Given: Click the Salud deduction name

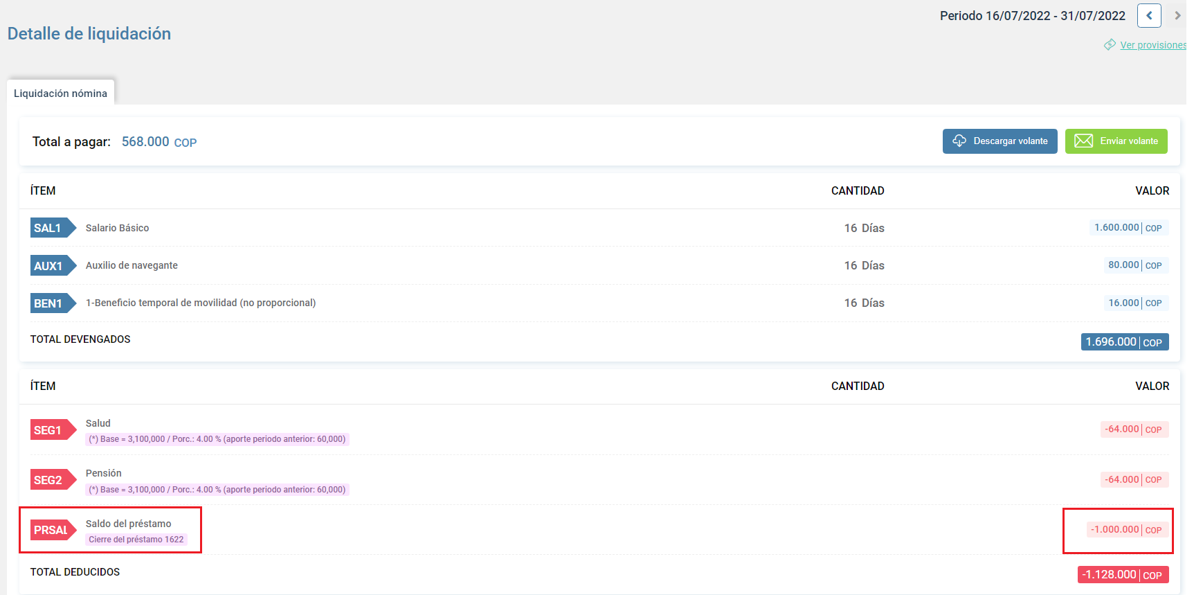Looking at the screenshot, I should coord(98,423).
